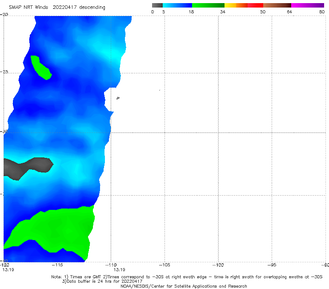Screen dimensions: 329x289
Task: Click the '-105' longitude axis label
Action: pos(164,265)
